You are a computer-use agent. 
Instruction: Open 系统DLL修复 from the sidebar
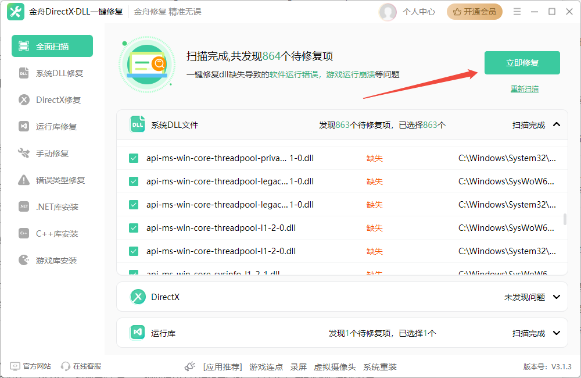(52, 73)
